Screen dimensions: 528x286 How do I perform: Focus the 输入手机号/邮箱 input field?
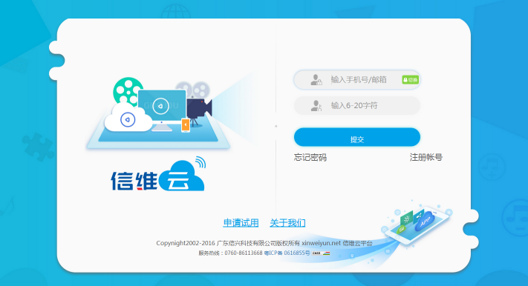[357, 79]
